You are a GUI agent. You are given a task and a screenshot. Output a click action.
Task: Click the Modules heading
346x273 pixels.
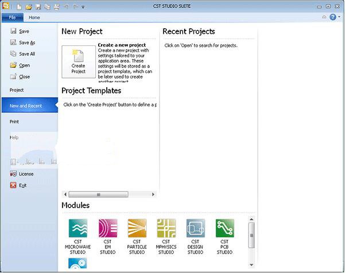point(76,205)
